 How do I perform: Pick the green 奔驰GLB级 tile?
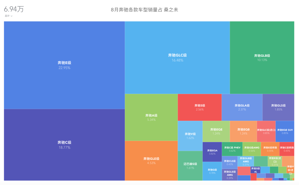click(x=262, y=57)
